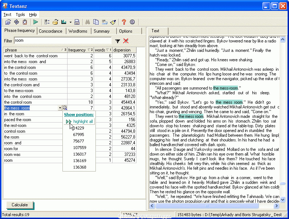Switch to the Options tab
The height and width of the screenshot is (219, 289).
126,31
